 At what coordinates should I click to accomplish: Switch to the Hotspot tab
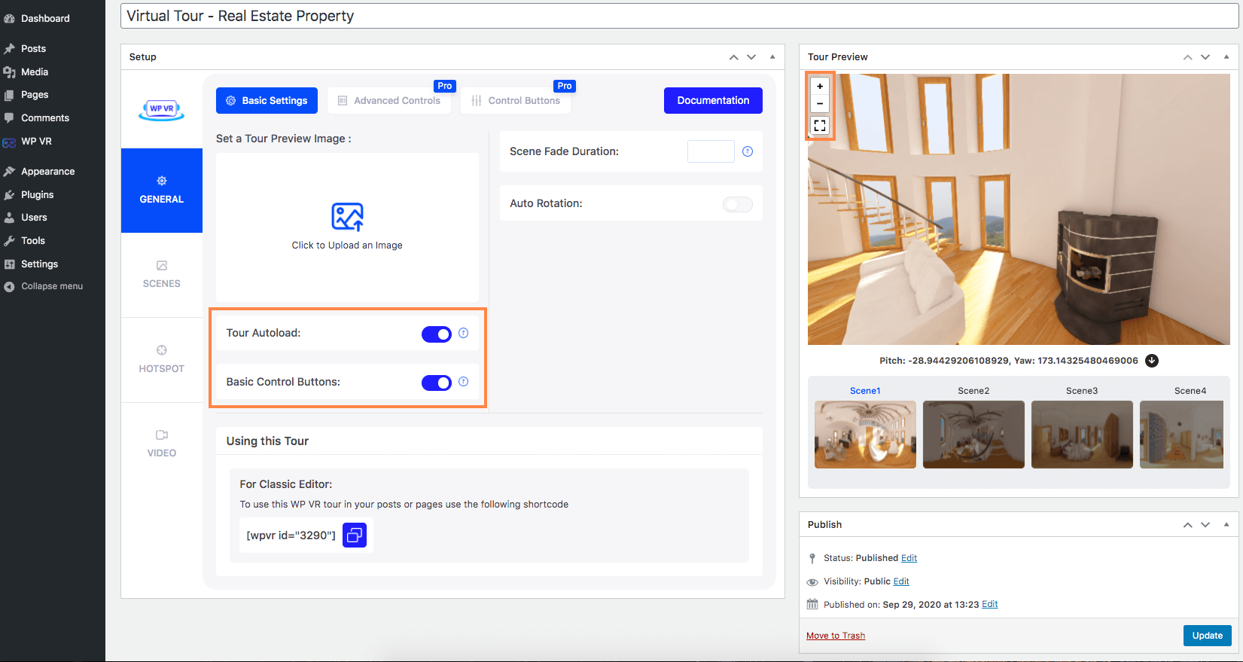[x=161, y=359]
